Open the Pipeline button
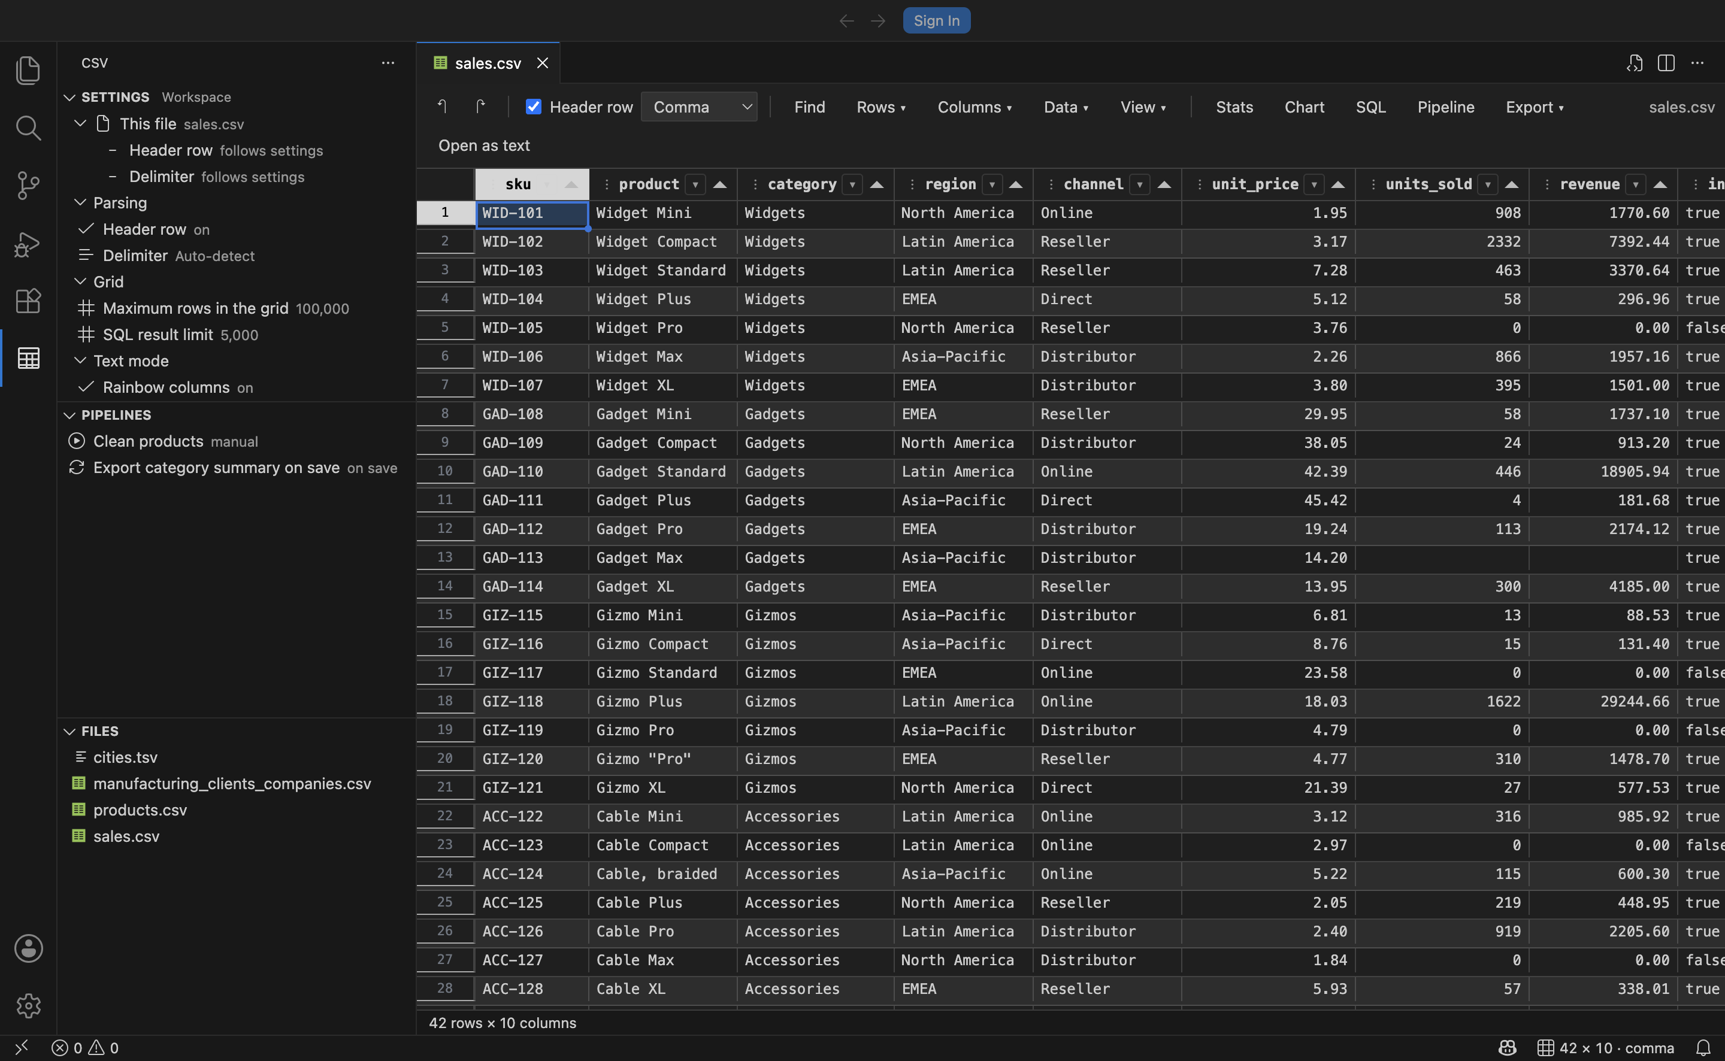The image size is (1725, 1061). [1446, 107]
